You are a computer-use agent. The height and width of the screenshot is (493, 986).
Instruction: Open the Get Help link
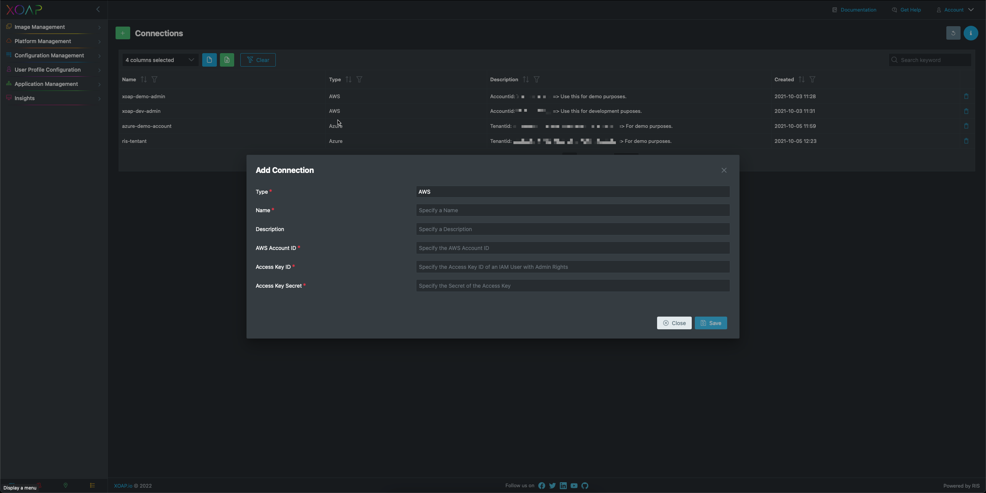(x=907, y=10)
